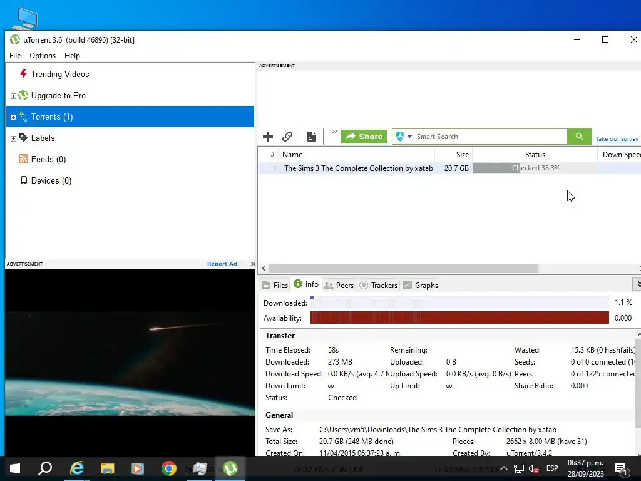
Task: Select Trending Videos in sidebar
Action: (x=59, y=74)
